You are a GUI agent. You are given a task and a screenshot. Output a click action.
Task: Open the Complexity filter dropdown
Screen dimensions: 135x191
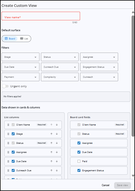[x=60, y=77]
